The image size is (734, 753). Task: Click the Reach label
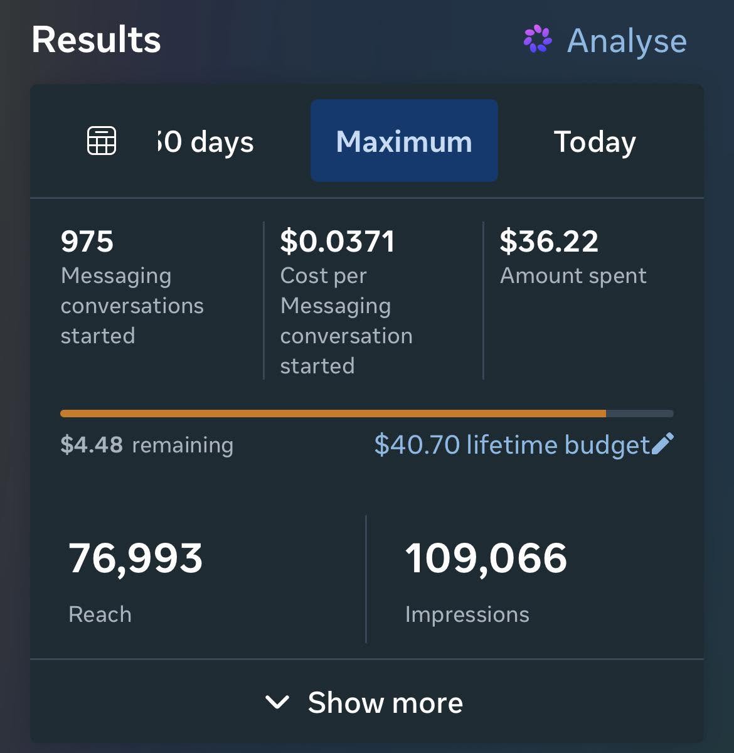tap(100, 614)
